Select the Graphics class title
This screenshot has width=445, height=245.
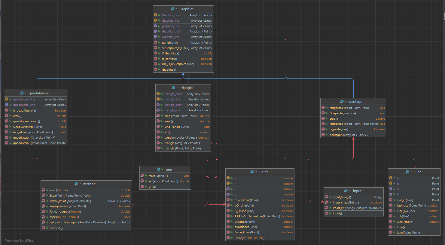click(x=186, y=9)
